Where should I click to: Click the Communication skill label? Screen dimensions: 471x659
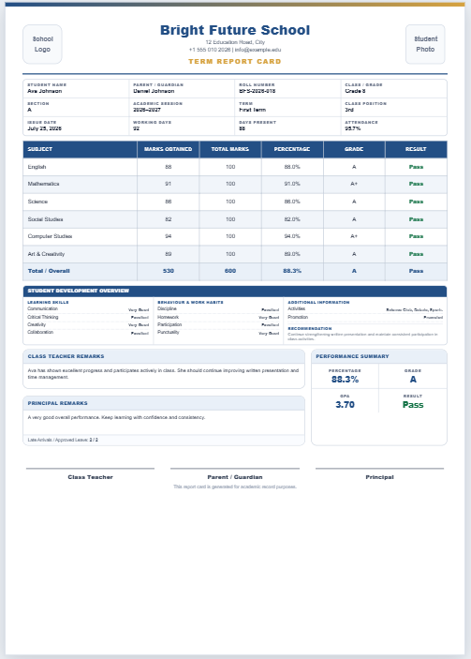[x=43, y=309]
